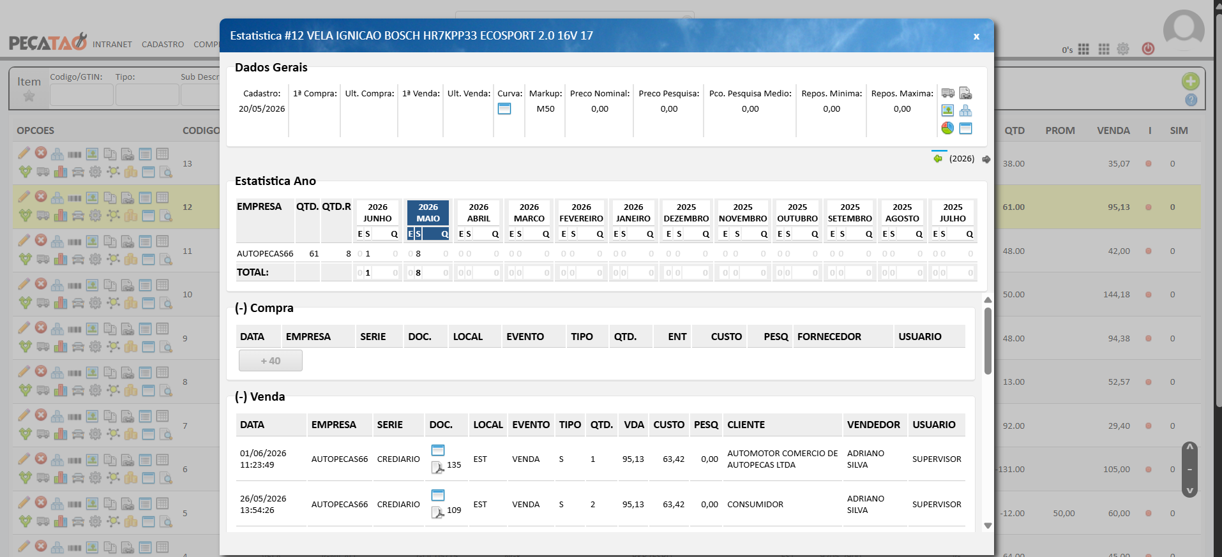Click window icon above document 135
This screenshot has width=1222, height=557.
[x=438, y=450]
